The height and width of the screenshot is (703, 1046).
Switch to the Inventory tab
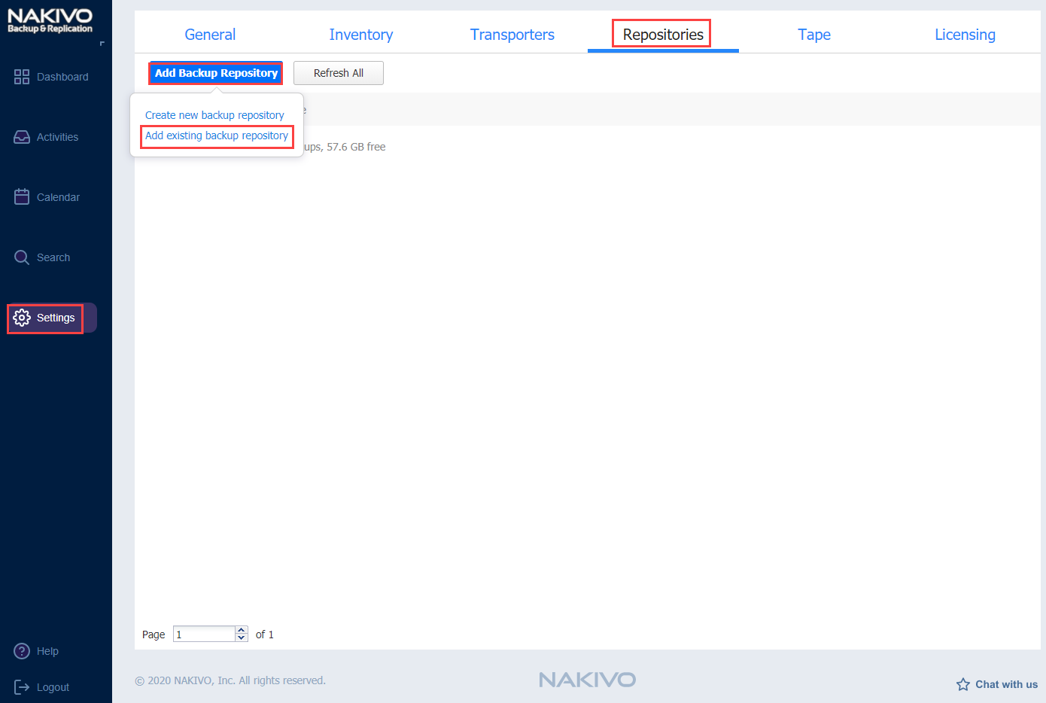[361, 35]
